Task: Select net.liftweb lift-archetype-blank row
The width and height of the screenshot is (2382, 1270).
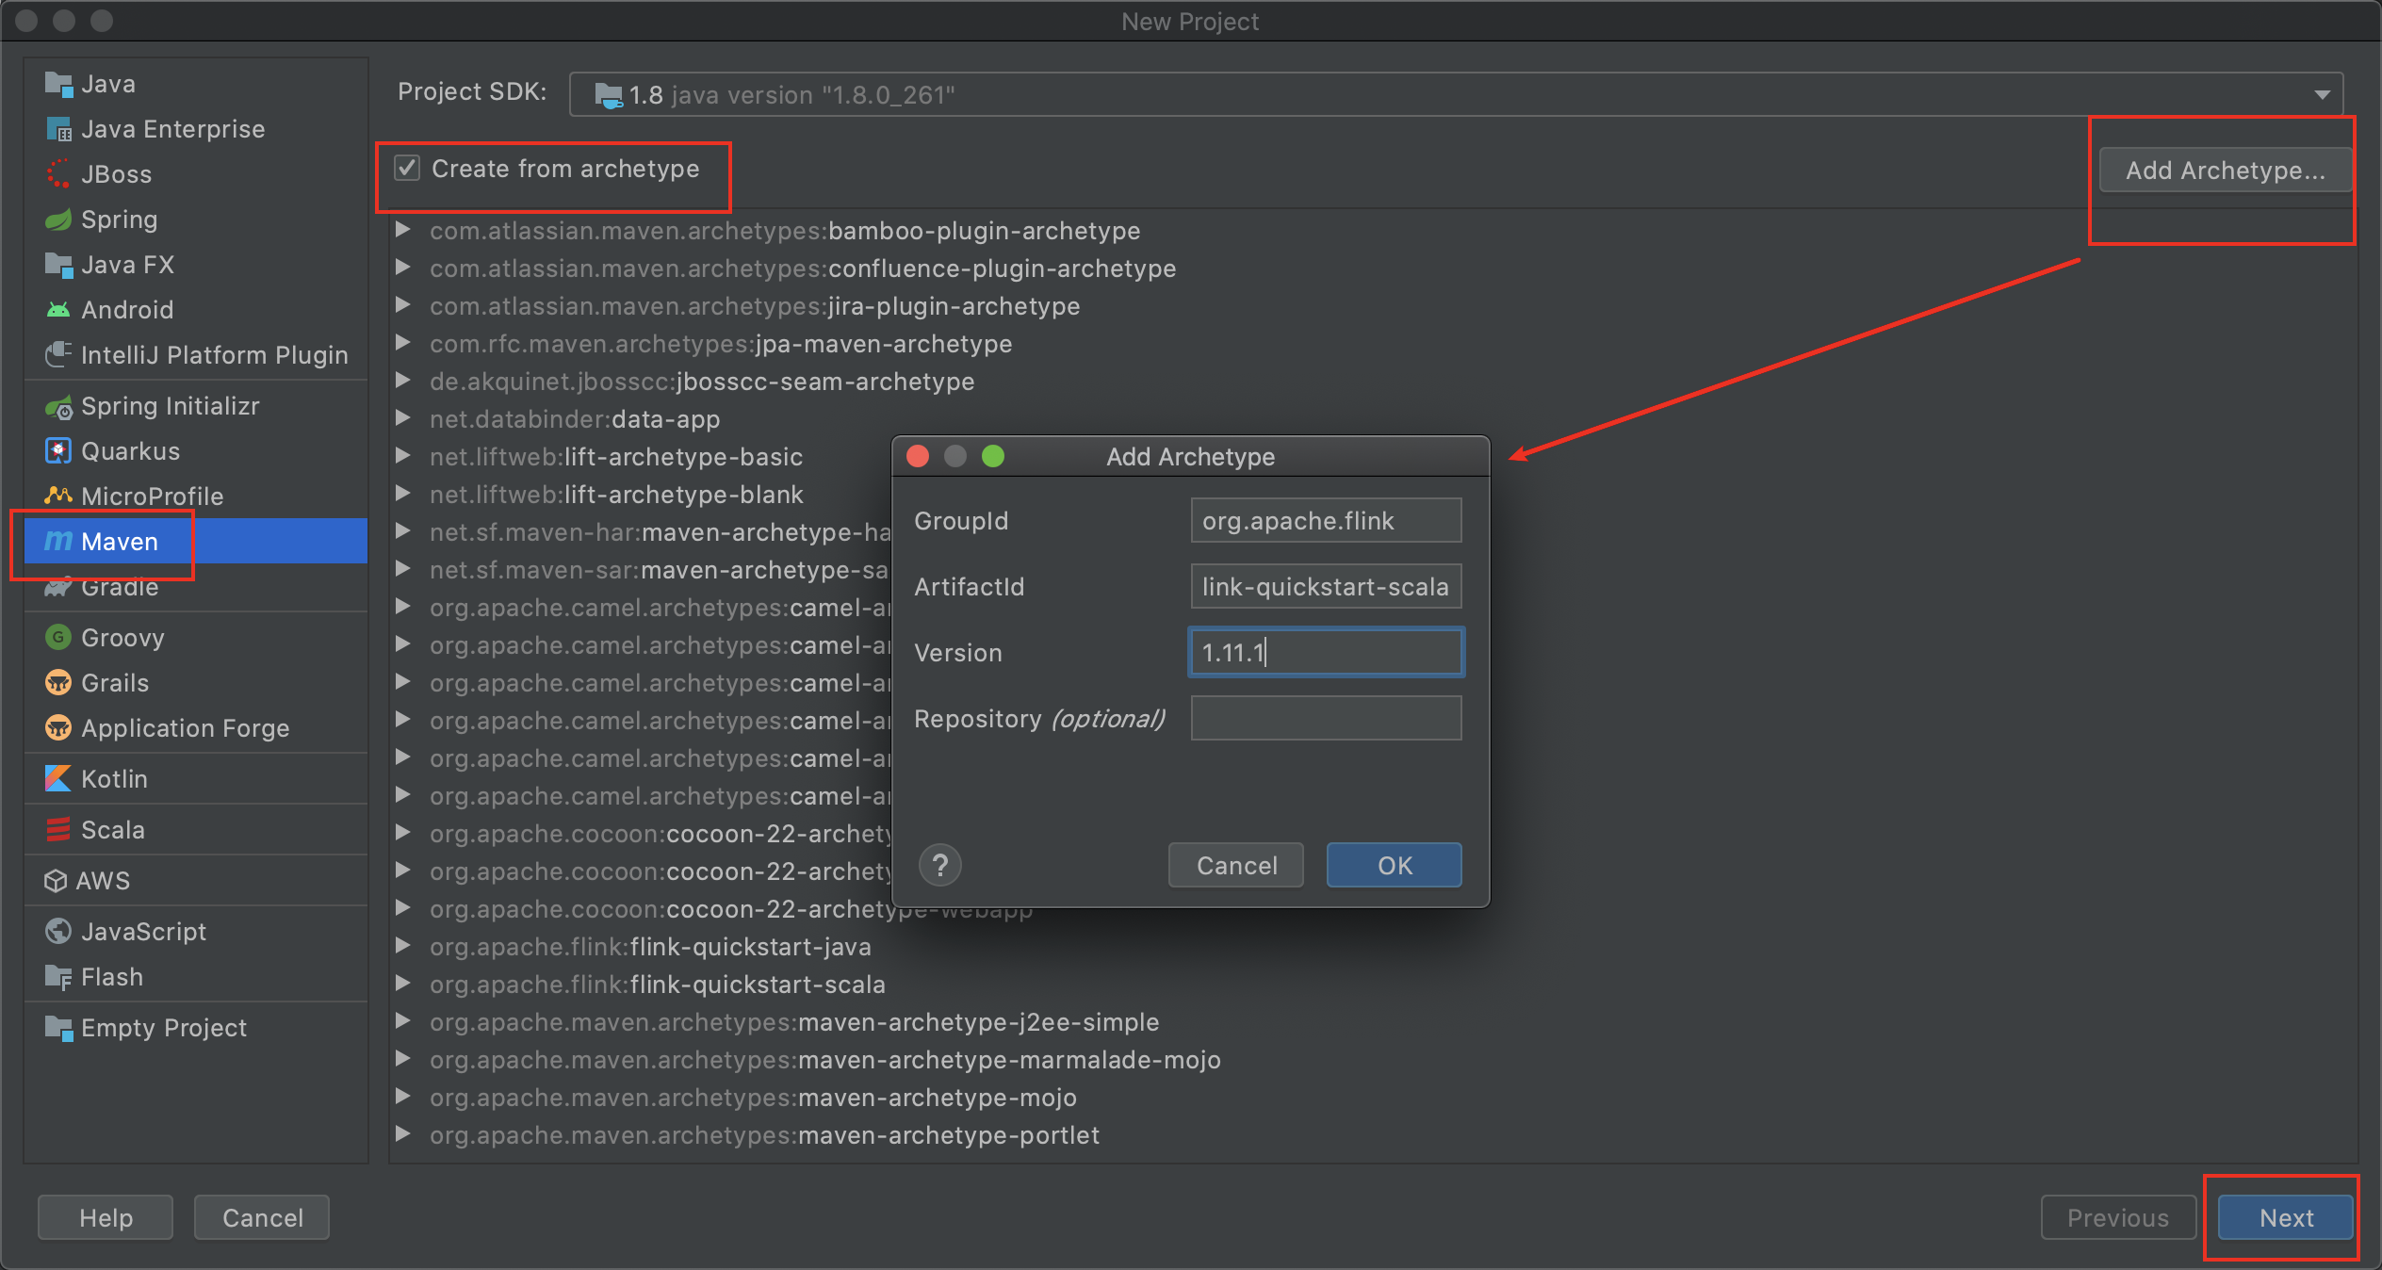Action: point(616,495)
